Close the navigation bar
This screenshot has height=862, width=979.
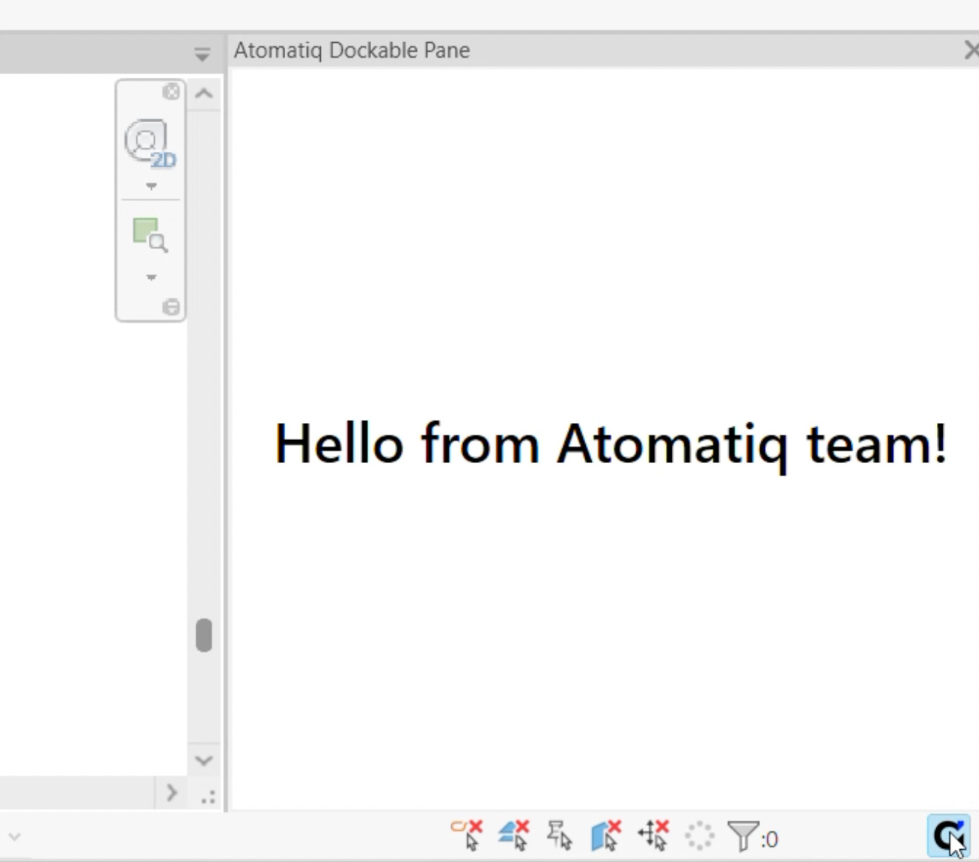(x=171, y=91)
